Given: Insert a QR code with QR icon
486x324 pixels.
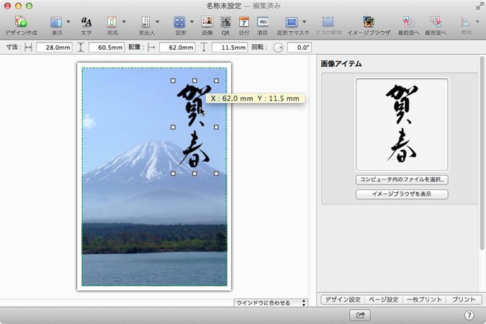Looking at the screenshot, I should pyautogui.click(x=225, y=22).
